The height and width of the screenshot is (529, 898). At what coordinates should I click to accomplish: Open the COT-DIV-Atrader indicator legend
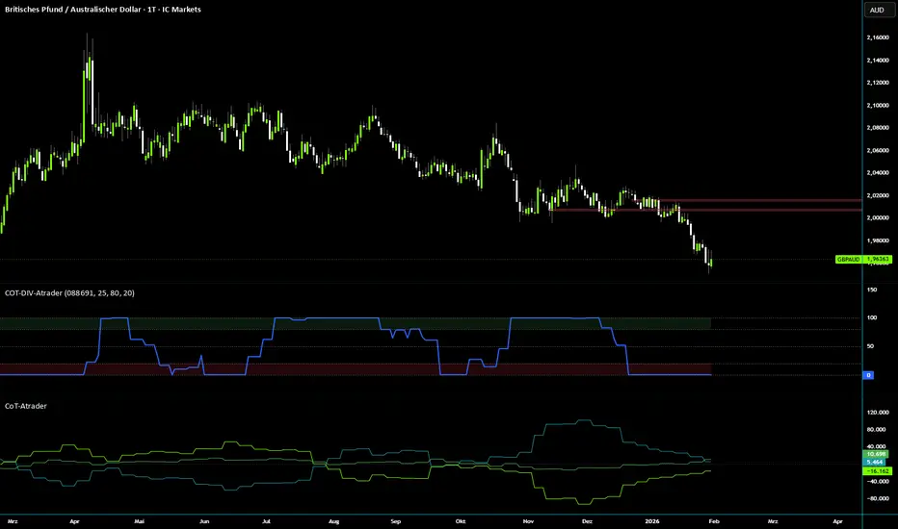pyautogui.click(x=69, y=292)
